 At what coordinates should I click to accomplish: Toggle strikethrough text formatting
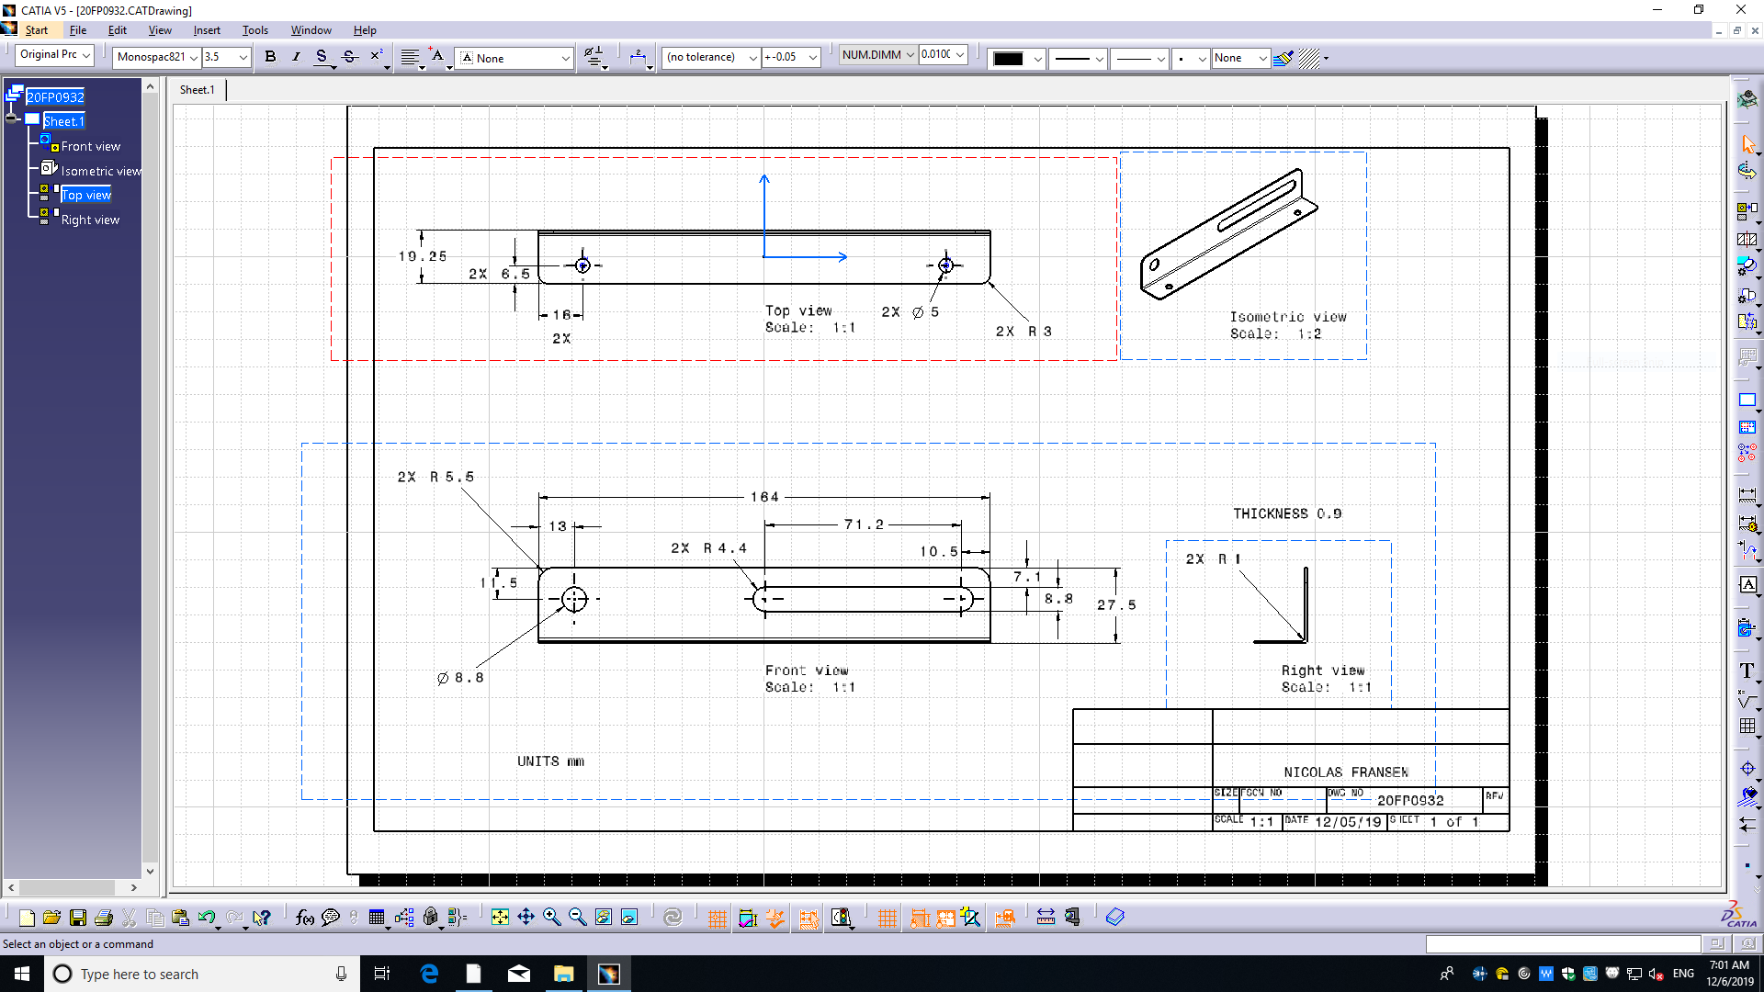pos(349,57)
